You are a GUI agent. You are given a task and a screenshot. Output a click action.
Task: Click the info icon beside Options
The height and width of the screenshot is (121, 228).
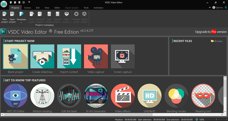point(226,7)
